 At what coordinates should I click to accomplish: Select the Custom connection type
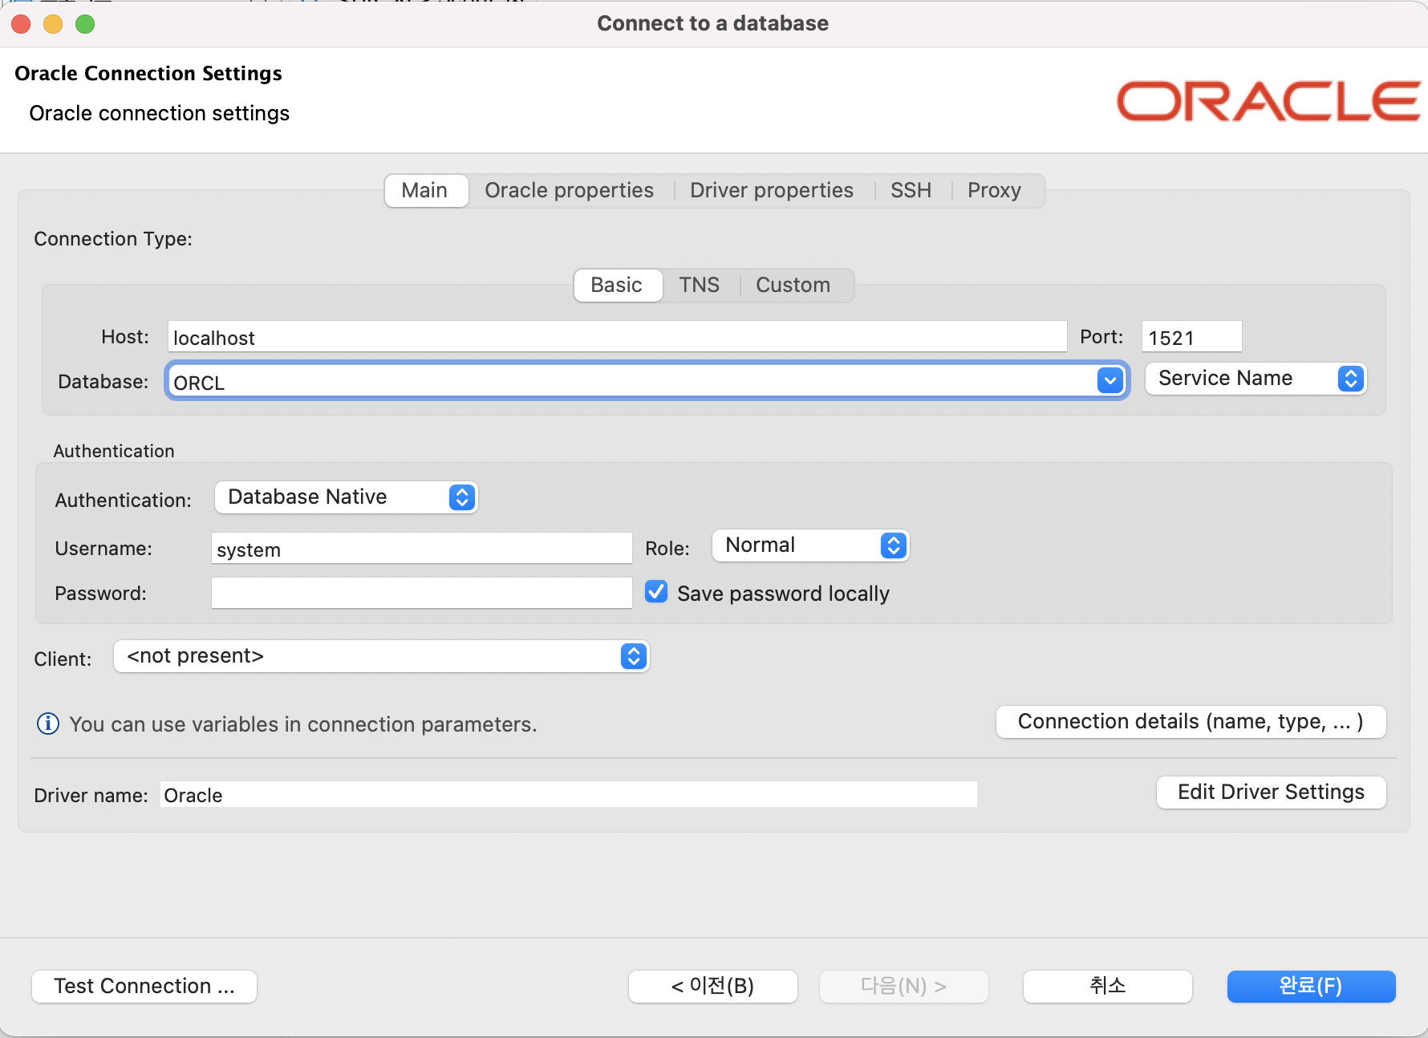coord(793,285)
